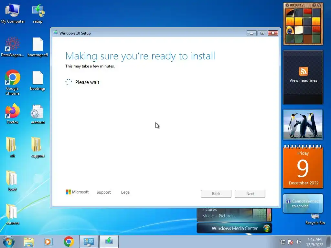
Task: Click the network status tray icon
Action: [x=283, y=242]
